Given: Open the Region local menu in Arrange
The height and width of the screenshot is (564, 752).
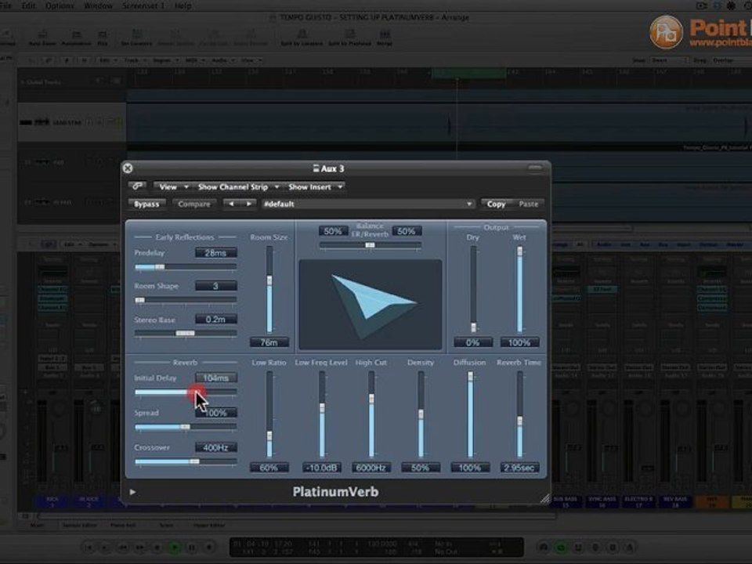Looking at the screenshot, I should pyautogui.click(x=165, y=60).
